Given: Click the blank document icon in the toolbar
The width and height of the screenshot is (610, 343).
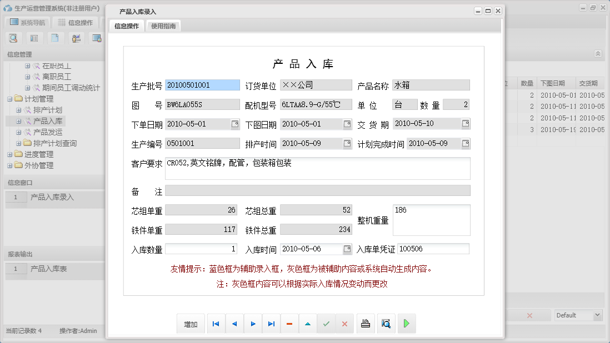Looking at the screenshot, I should coord(56,38).
